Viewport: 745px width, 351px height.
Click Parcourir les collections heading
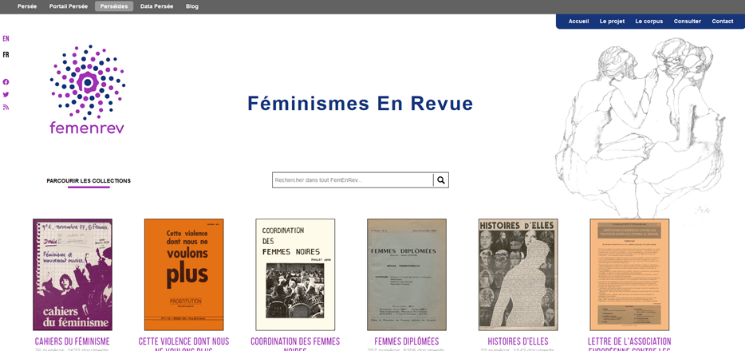(89, 181)
